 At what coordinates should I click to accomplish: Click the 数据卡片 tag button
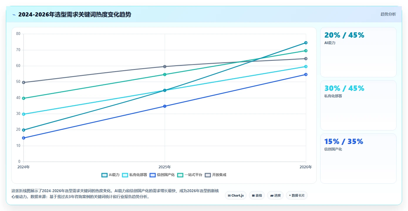click(x=296, y=195)
